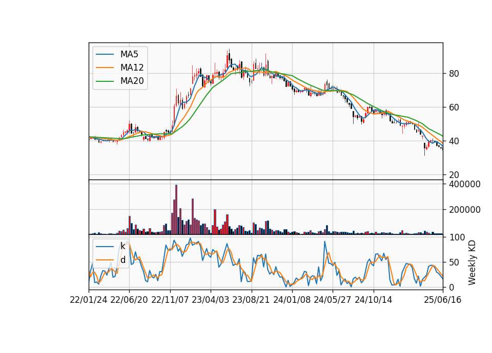
Task: Click the KD axis value 100
Action: point(457,237)
